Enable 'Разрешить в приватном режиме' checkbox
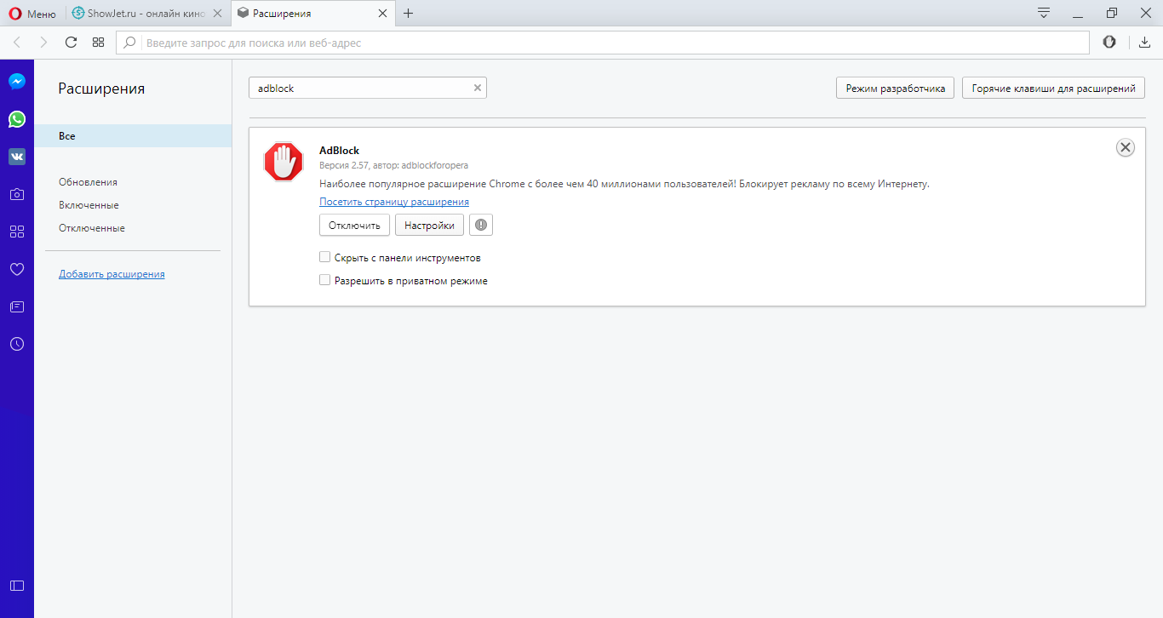The width and height of the screenshot is (1163, 618). coord(324,280)
